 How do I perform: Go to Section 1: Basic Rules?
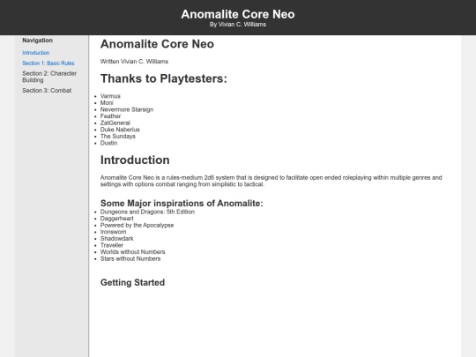(x=48, y=63)
